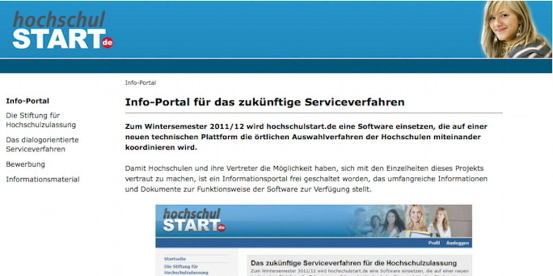Click Profil in the embedded portal screenshot
The height and width of the screenshot is (276, 553).
[x=434, y=243]
